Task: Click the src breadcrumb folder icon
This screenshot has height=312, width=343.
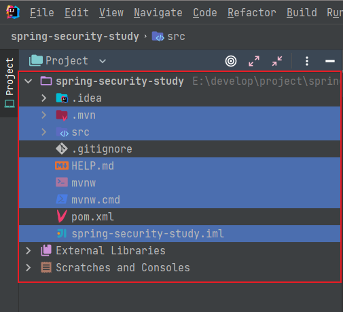Action: (158, 37)
